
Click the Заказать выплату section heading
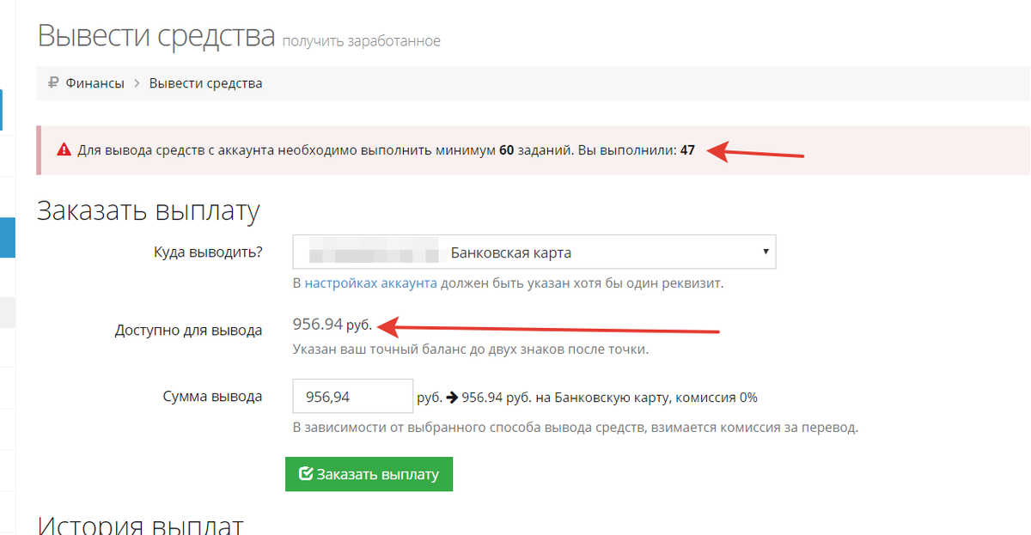(x=148, y=210)
